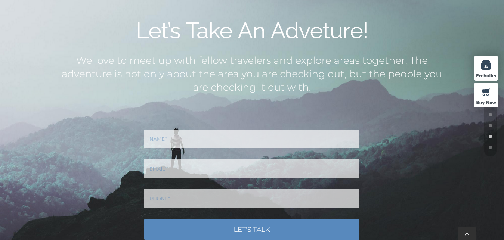Click the "are checking it out with." text line
Image resolution: width=504 pixels, height=240 pixels.
point(252,87)
